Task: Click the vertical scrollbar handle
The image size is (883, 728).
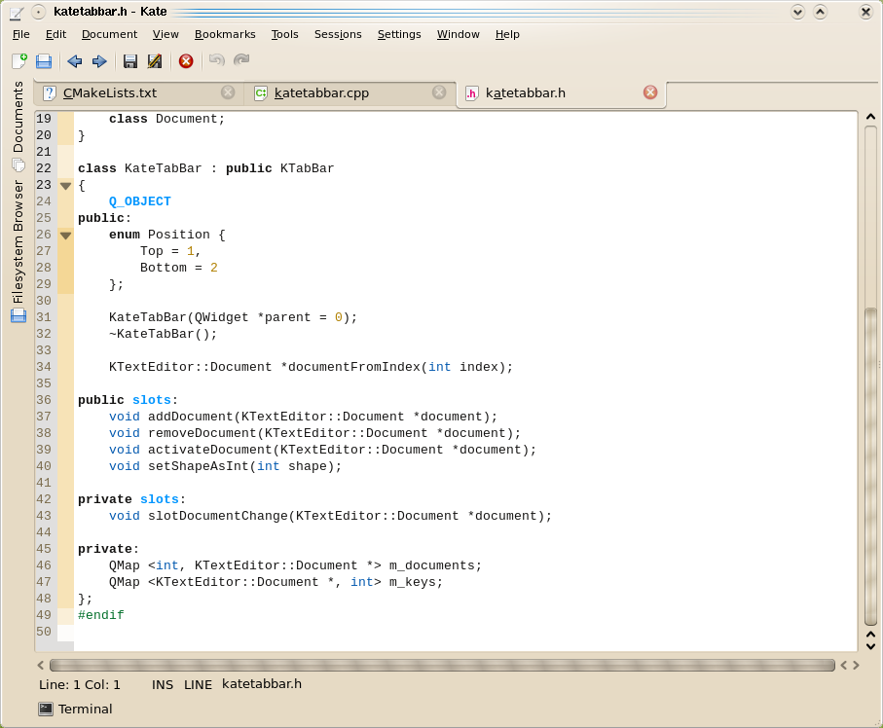Action: tap(870, 466)
